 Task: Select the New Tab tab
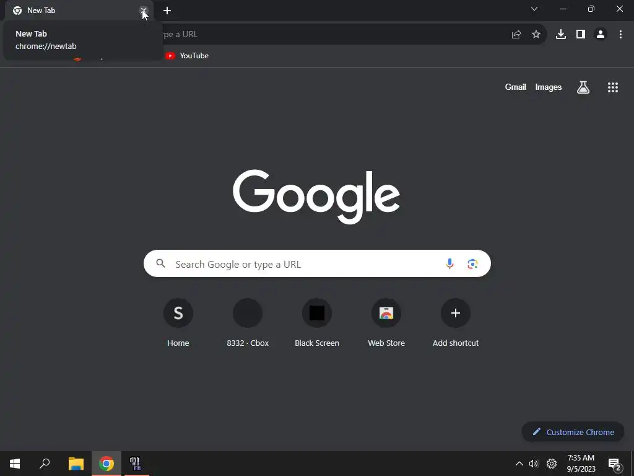pyautogui.click(x=79, y=11)
